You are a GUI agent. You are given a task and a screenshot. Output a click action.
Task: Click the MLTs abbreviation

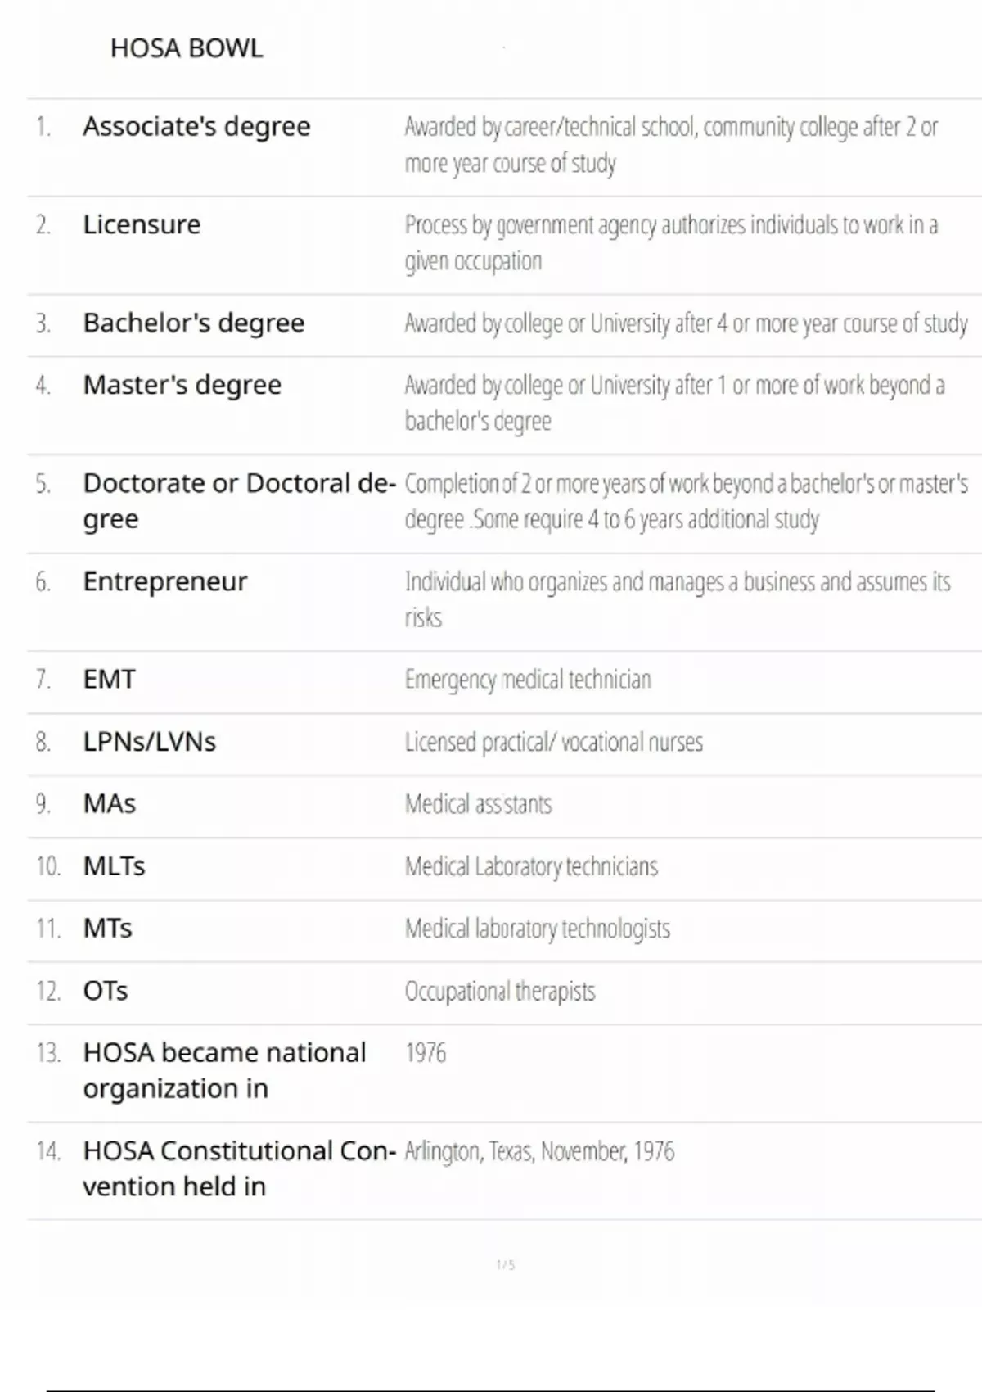(x=114, y=866)
